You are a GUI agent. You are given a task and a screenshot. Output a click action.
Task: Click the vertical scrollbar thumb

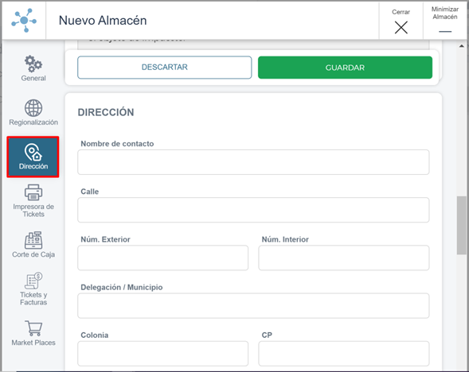point(461,226)
